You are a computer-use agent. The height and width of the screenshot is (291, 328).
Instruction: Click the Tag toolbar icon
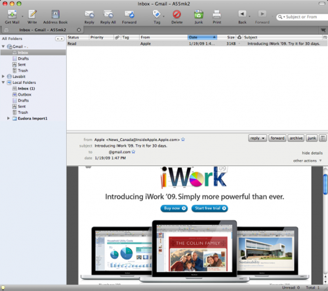(156, 14)
